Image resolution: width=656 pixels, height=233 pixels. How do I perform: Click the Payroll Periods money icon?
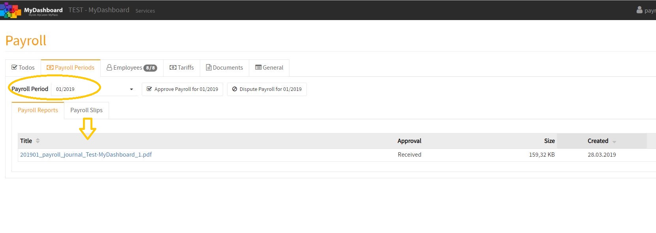pos(50,68)
